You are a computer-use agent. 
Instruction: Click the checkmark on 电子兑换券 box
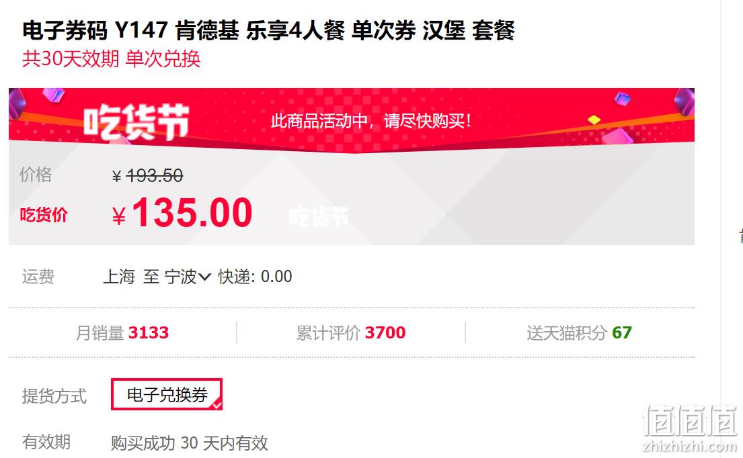(x=217, y=404)
